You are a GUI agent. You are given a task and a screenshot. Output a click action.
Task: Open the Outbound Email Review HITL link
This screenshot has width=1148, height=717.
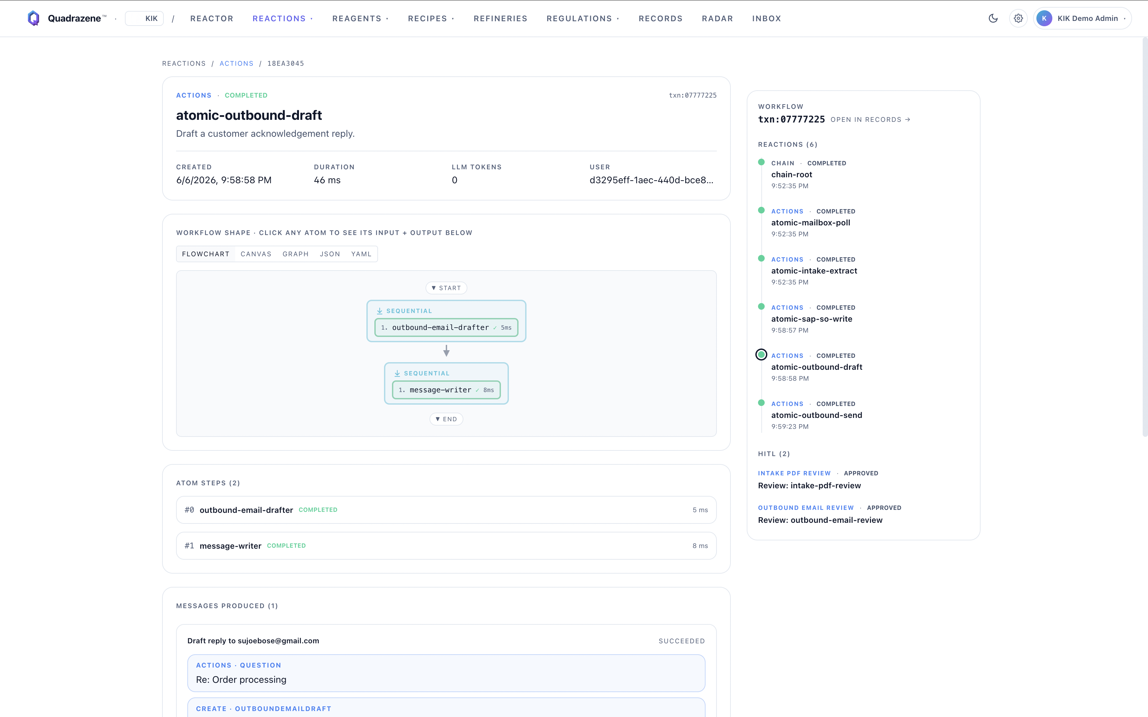click(x=806, y=508)
